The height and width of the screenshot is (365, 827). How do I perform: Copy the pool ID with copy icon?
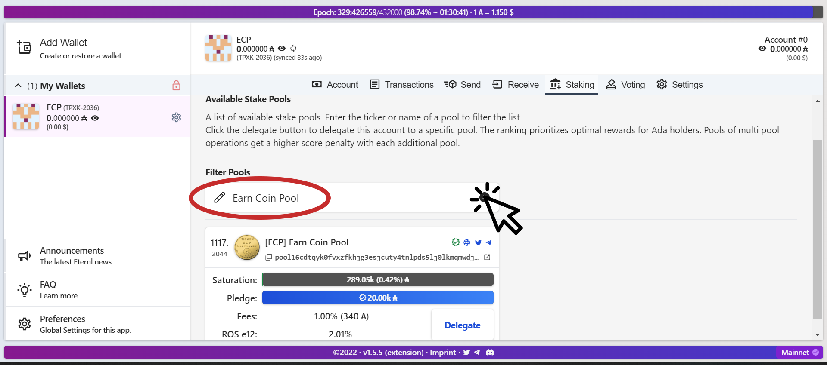(x=268, y=258)
